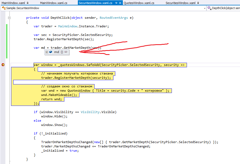Select the SecuritiesWindow.xaml.cs tab
Viewport: 240px width, 164px height.
(x=95, y=3)
